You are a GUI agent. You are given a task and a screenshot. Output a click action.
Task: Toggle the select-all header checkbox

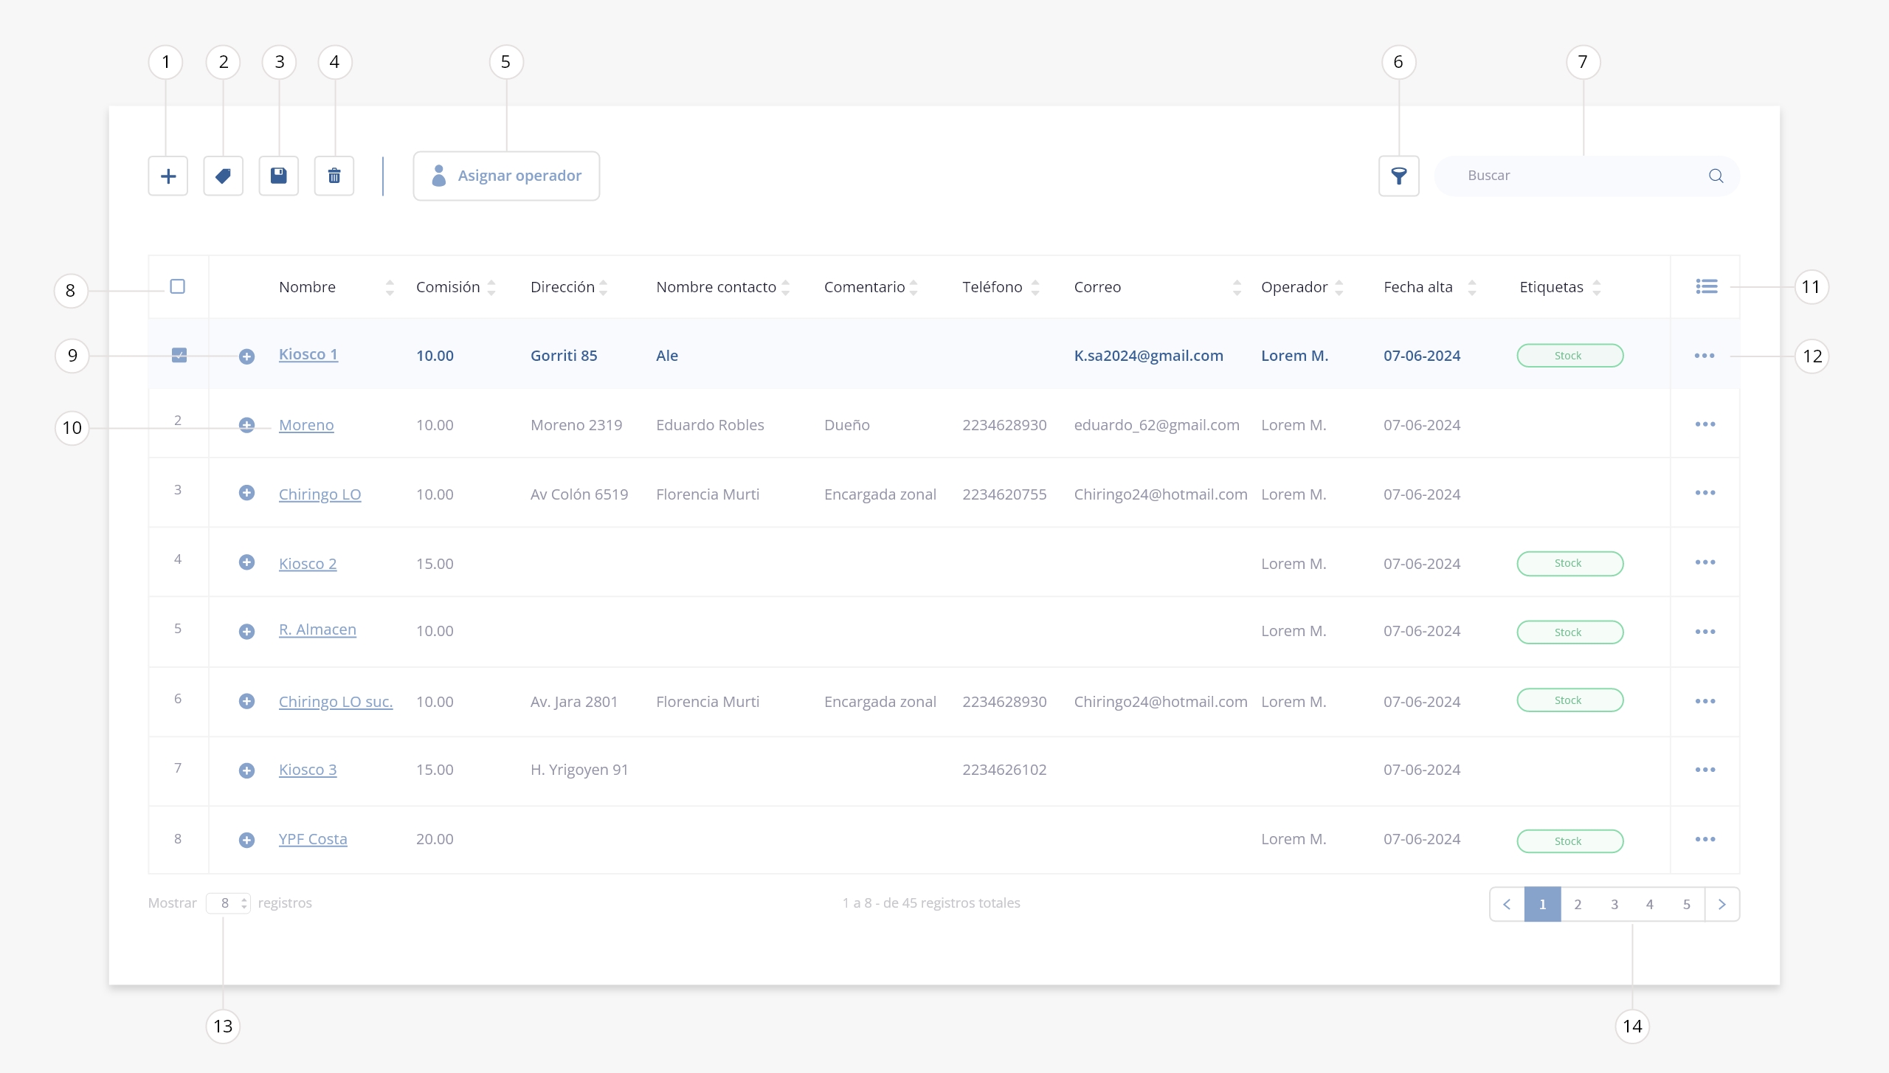[178, 286]
